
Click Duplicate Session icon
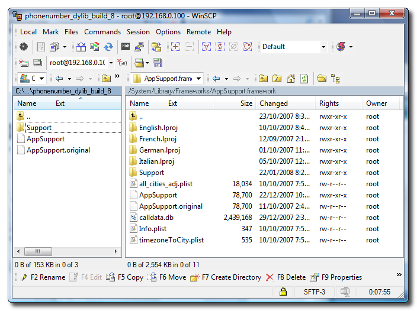[37, 63]
